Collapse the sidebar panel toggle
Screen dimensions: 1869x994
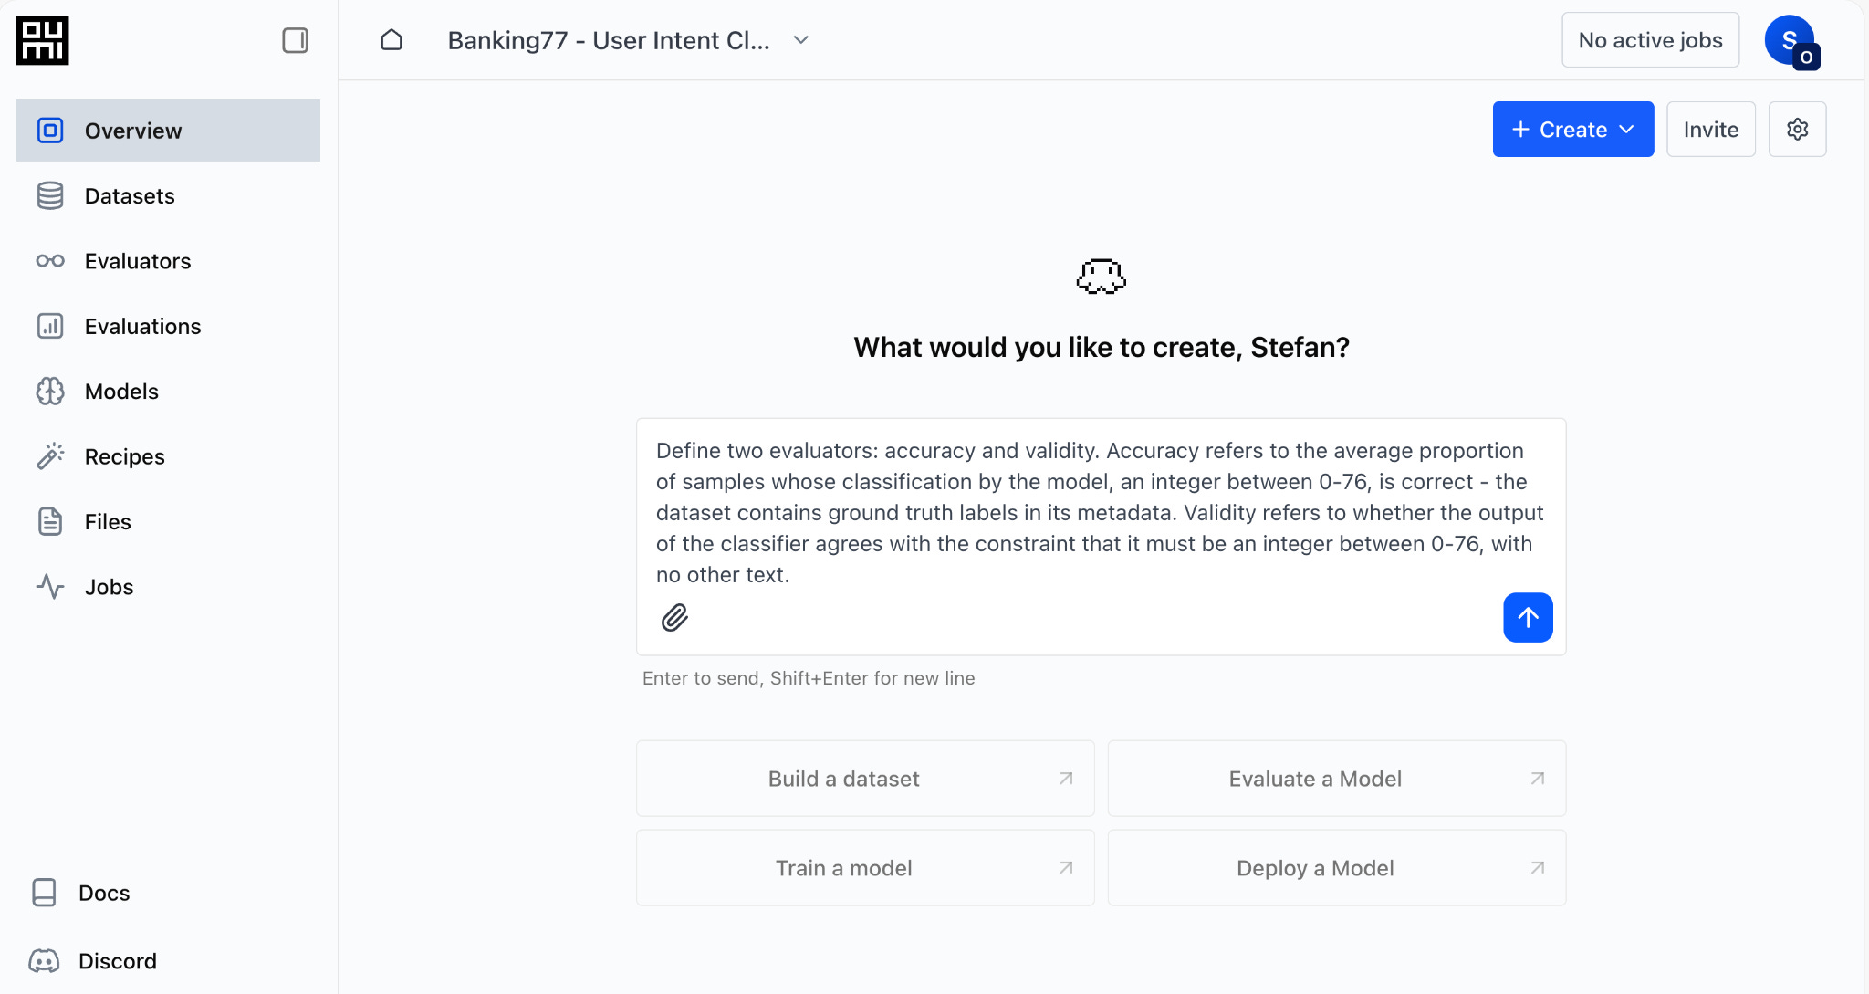pyautogui.click(x=295, y=40)
